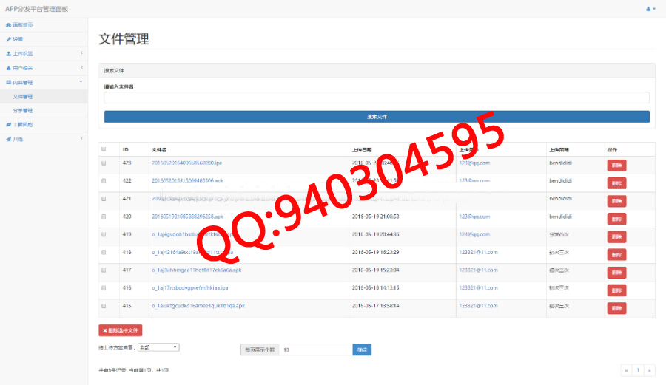Delete the file with ID 417
The height and width of the screenshot is (385, 666).
click(616, 272)
